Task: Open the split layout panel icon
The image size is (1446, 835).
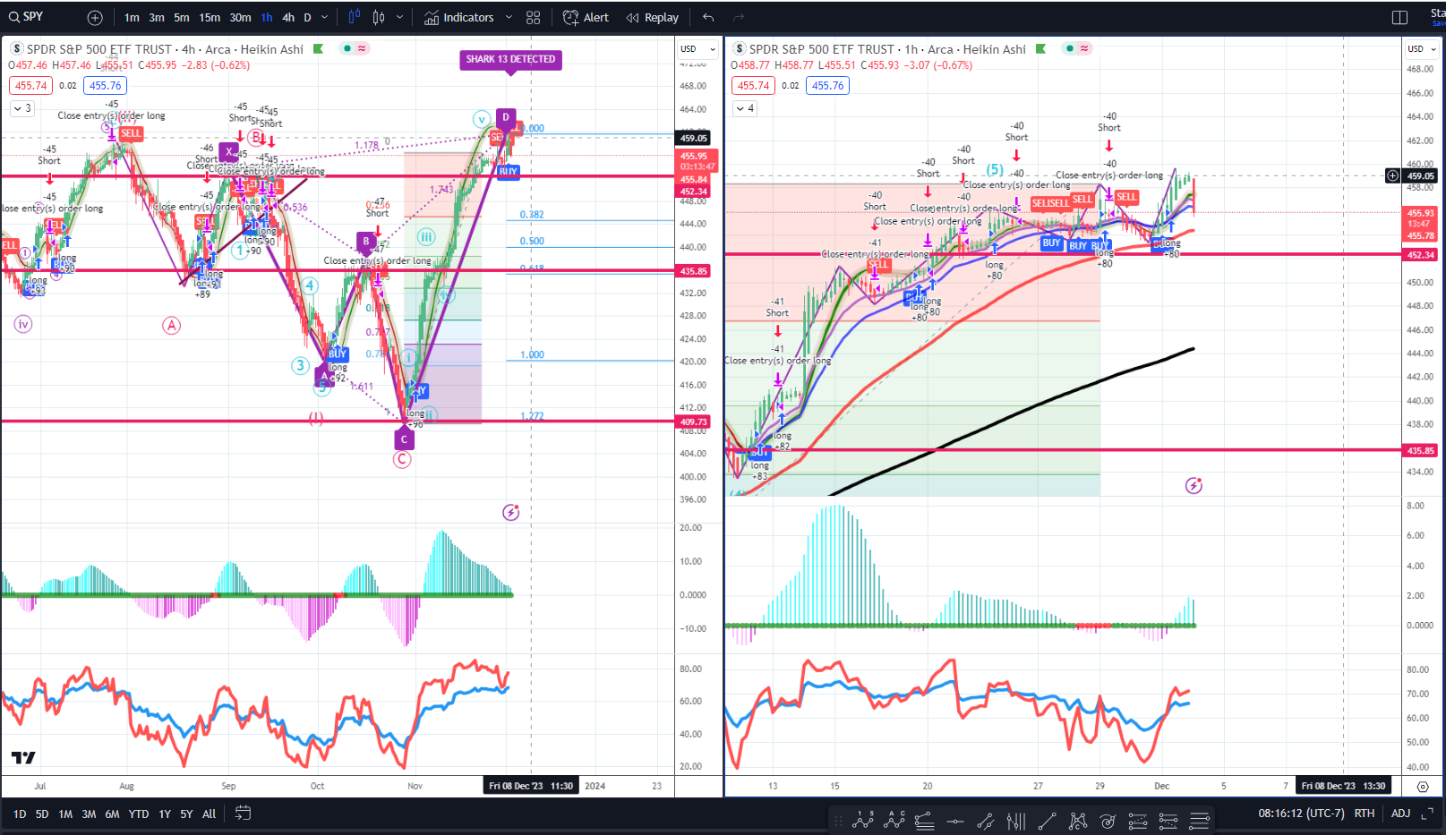Action: [x=1400, y=17]
